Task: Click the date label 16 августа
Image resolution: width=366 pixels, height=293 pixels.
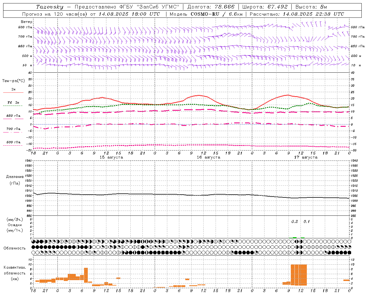Action: coord(208,157)
